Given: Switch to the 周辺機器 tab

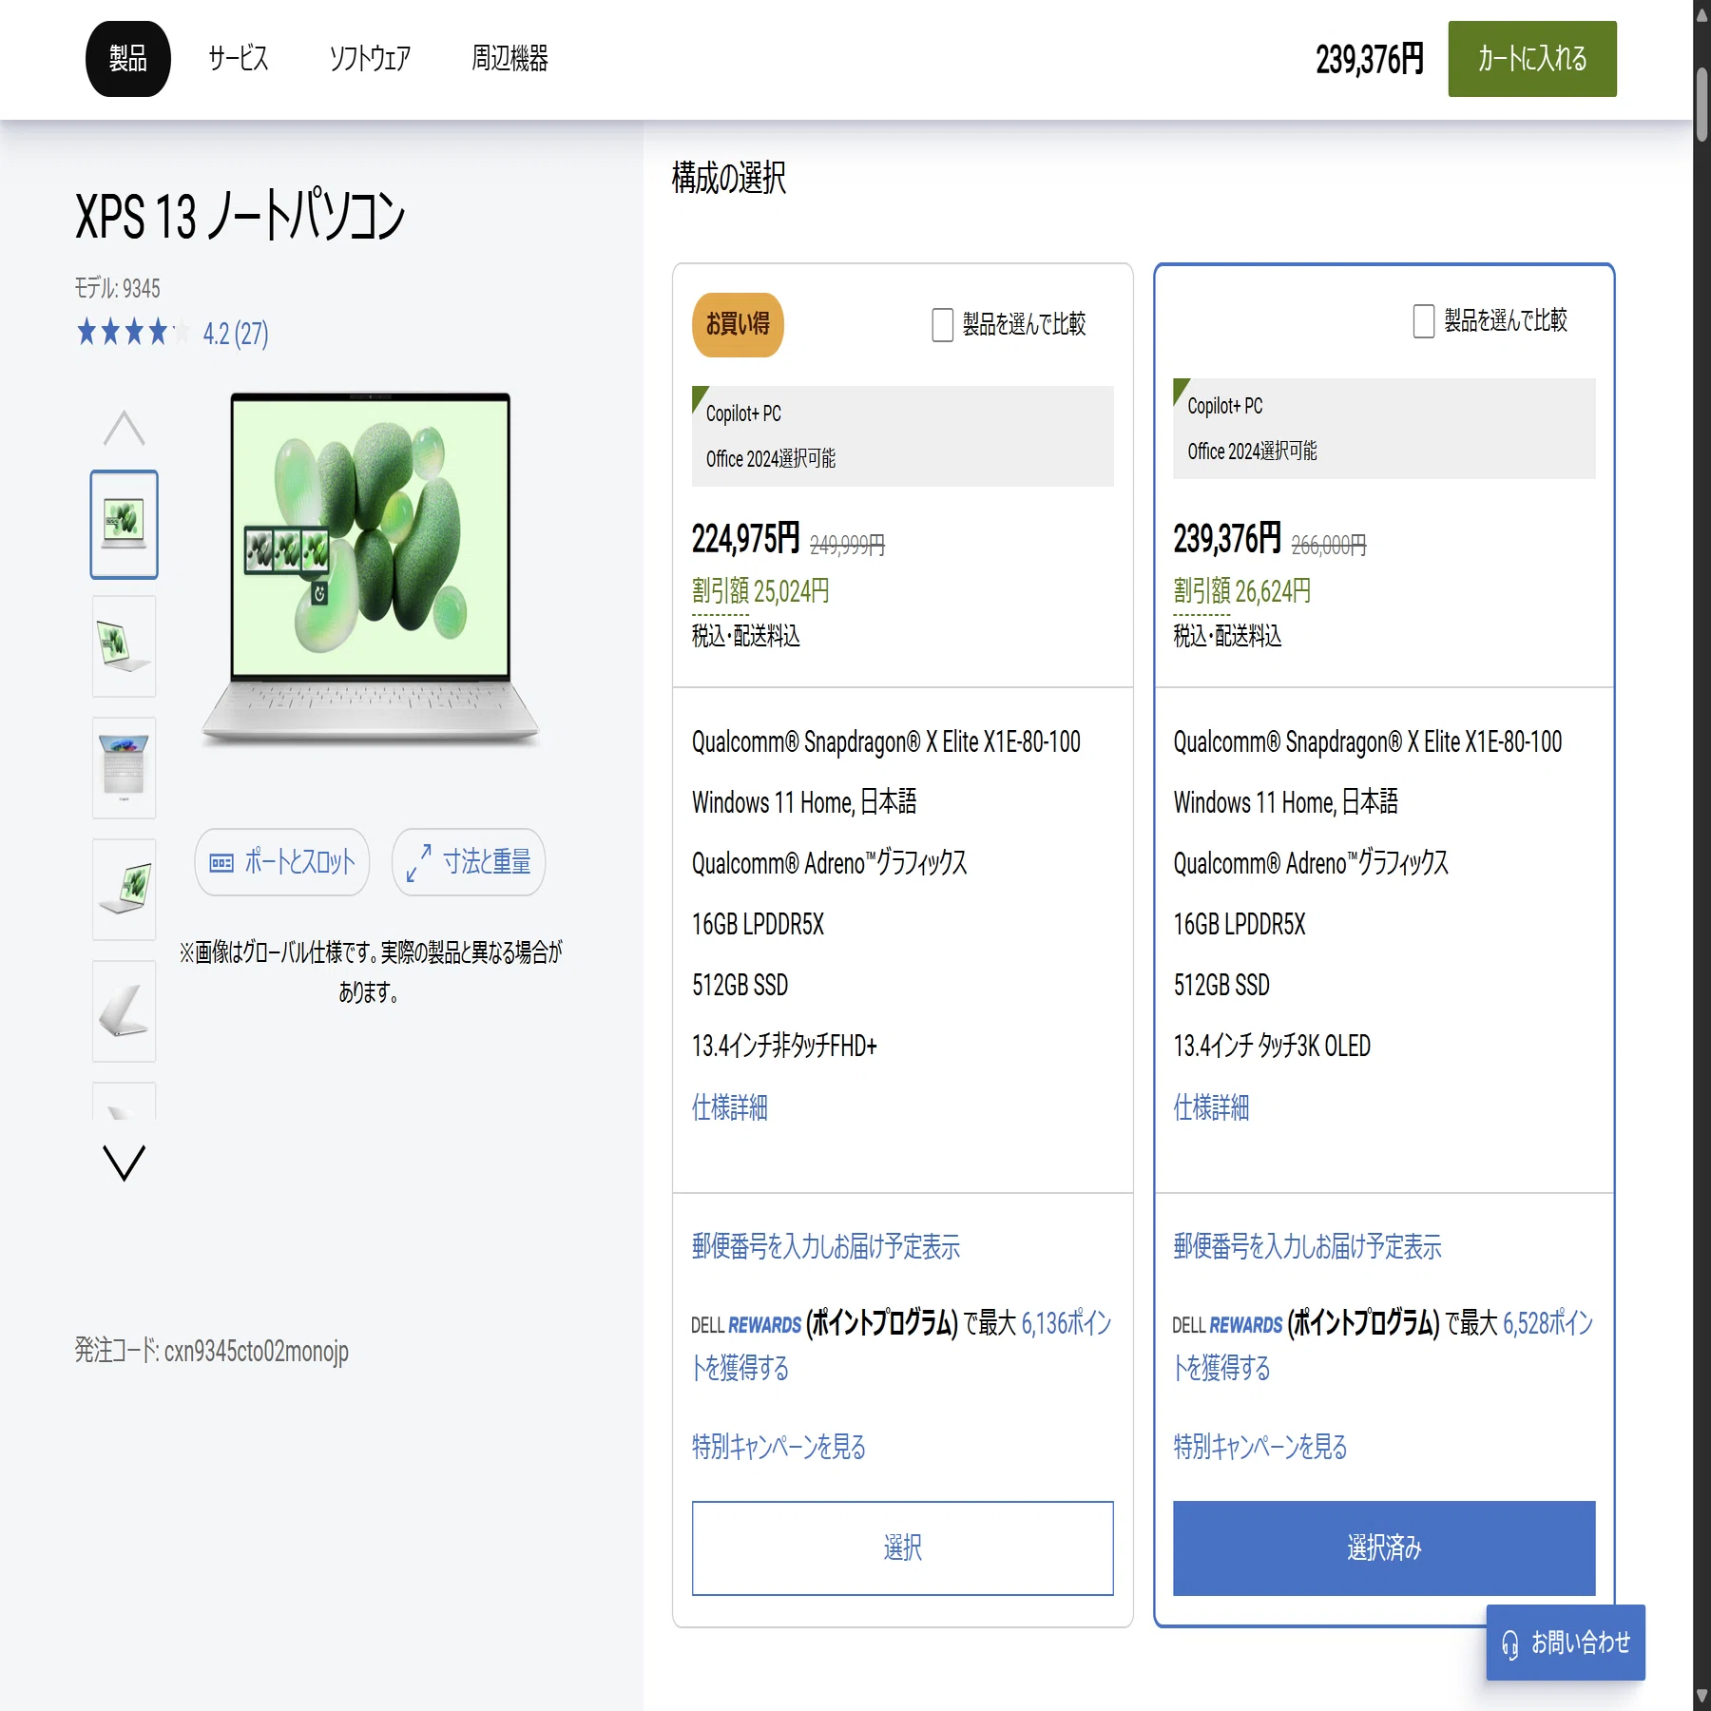Looking at the screenshot, I should pyautogui.click(x=510, y=59).
